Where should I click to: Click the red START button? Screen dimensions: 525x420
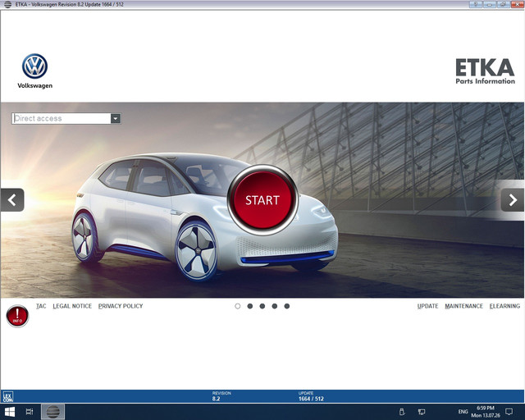(262, 200)
